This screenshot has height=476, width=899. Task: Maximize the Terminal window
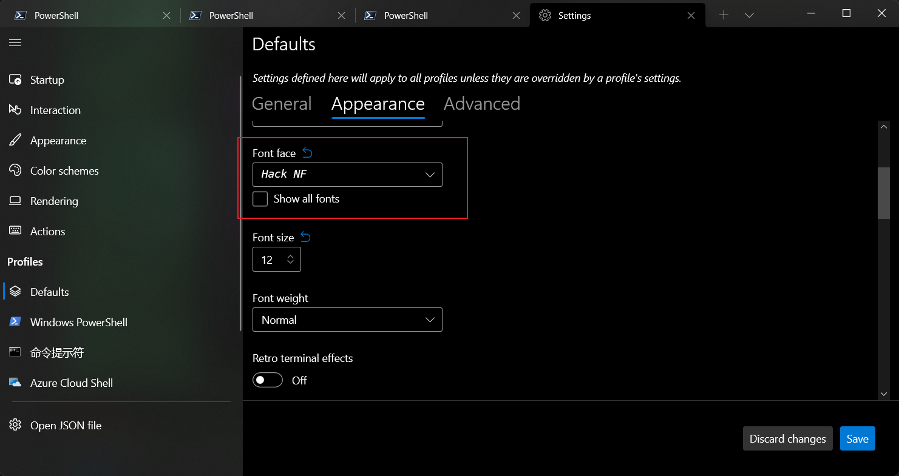point(846,13)
